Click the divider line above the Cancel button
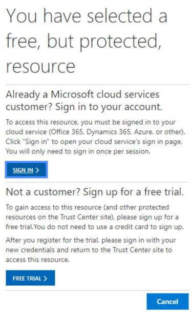 97,290
